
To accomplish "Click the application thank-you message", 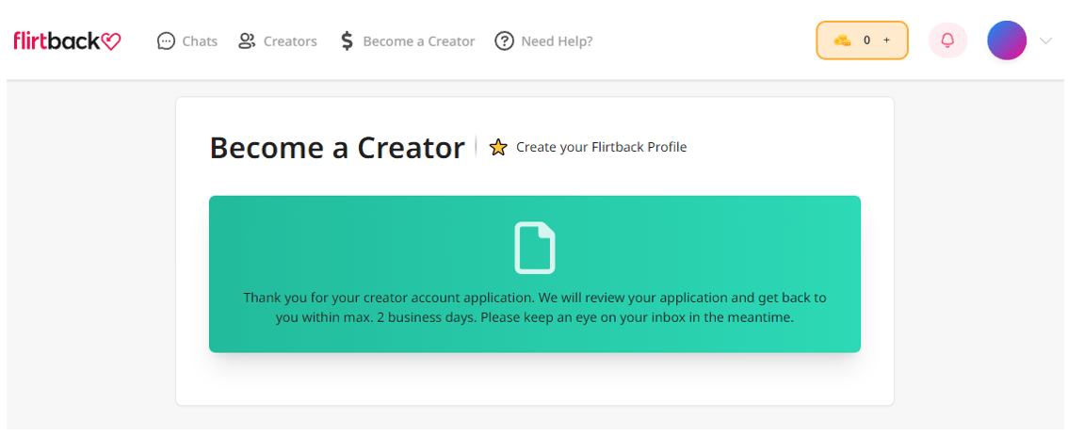I will (535, 308).
